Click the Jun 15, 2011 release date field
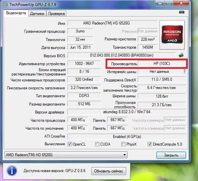 coord(80,47)
